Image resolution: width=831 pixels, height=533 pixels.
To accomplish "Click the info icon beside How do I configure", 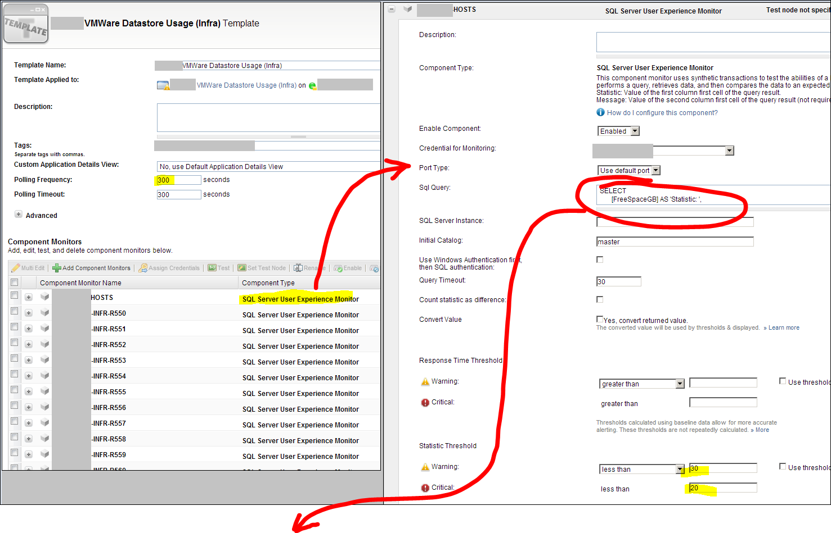I will pyautogui.click(x=600, y=112).
